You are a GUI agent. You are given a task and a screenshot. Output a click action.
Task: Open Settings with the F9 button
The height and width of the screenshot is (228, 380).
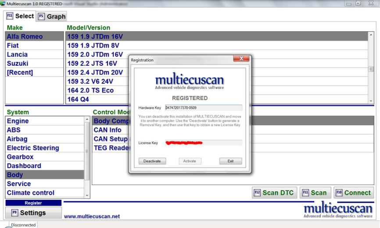coord(33,213)
